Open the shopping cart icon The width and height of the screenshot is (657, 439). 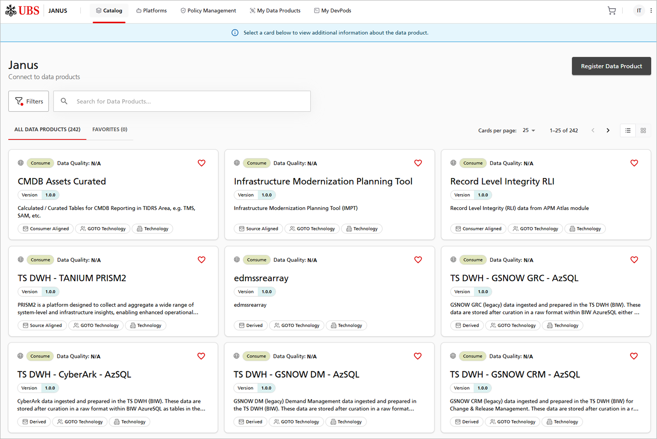coord(612,10)
